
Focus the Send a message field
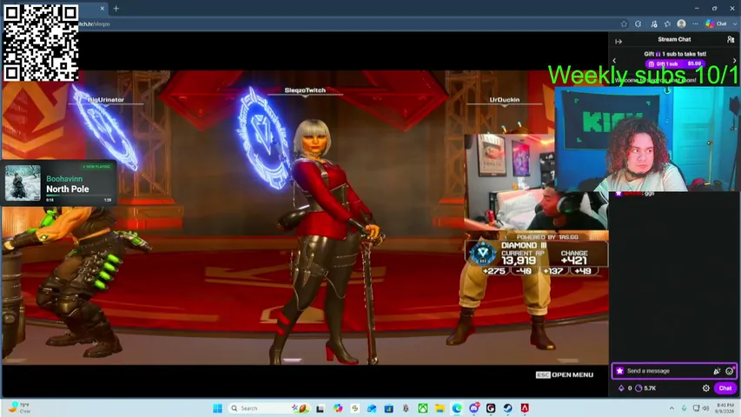pyautogui.click(x=674, y=371)
